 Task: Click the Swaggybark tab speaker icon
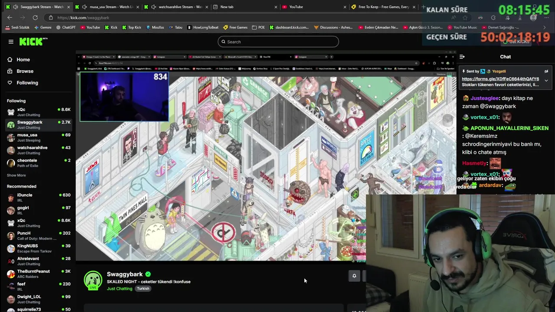click(15, 7)
